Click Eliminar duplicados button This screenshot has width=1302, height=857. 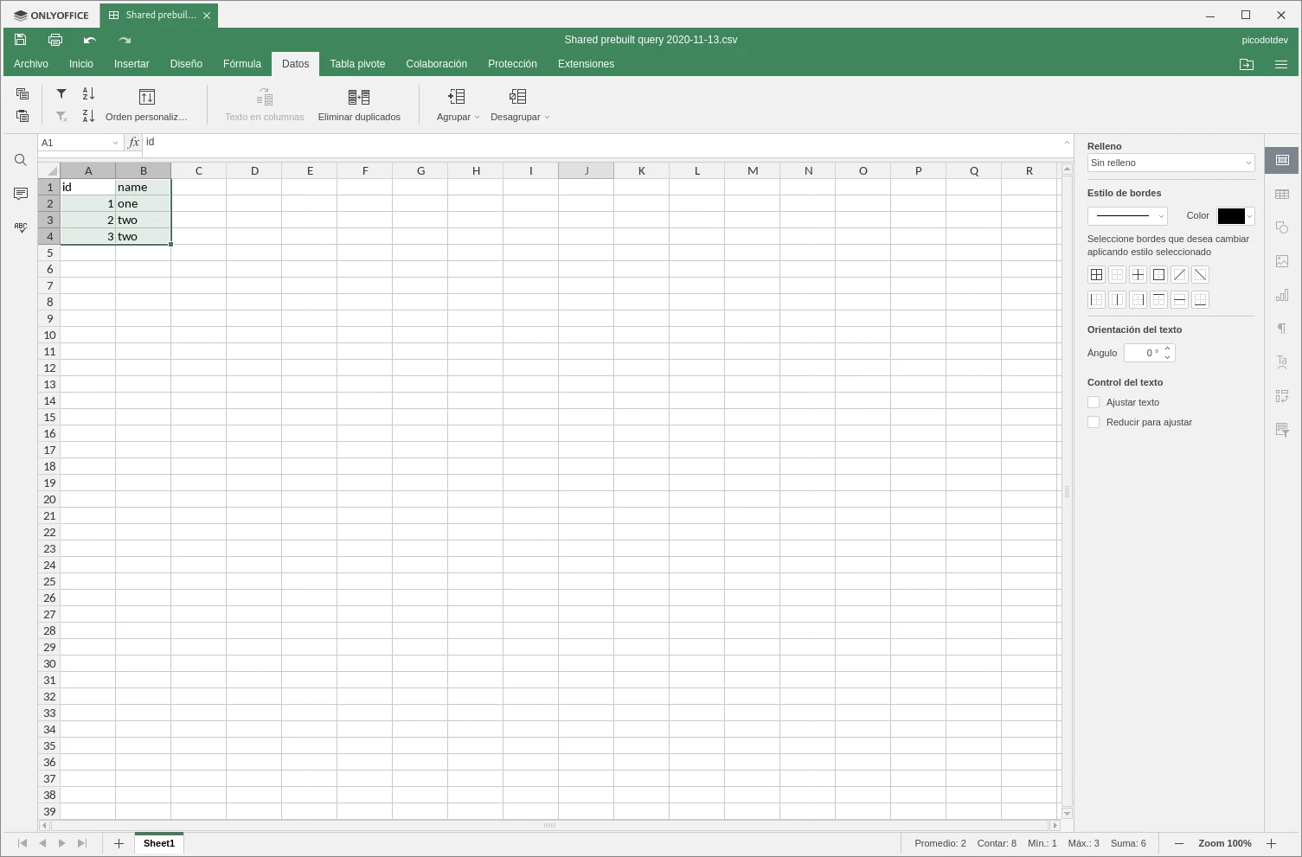pyautogui.click(x=359, y=104)
